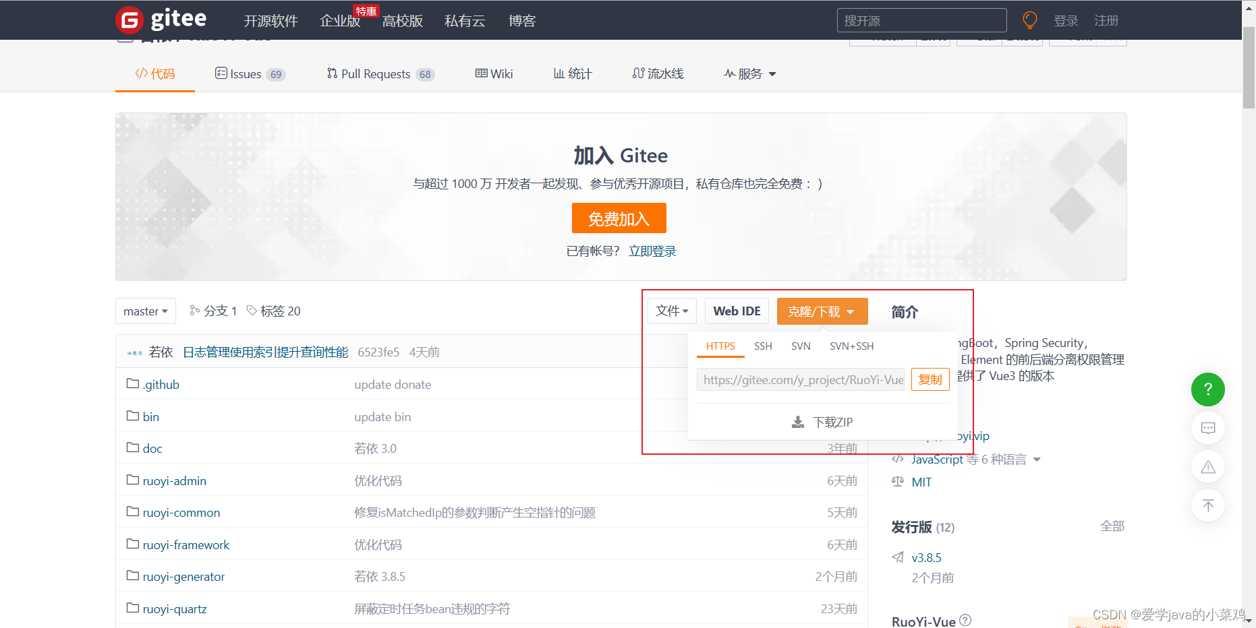Click the 下载ZIP link
1256x628 pixels.
(822, 422)
